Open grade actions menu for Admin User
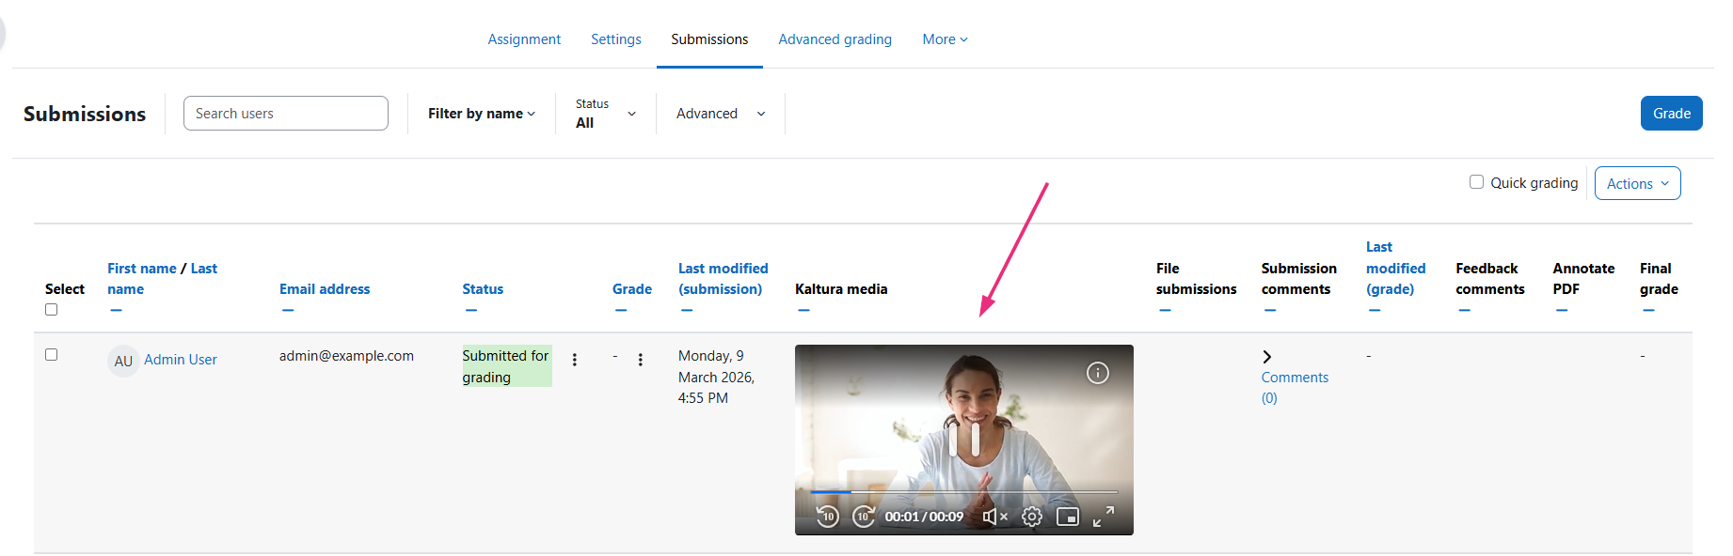 click(641, 360)
